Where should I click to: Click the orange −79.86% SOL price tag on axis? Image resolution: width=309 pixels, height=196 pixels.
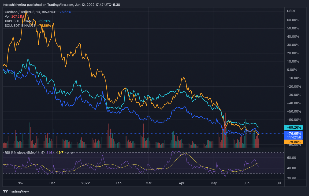(294, 142)
